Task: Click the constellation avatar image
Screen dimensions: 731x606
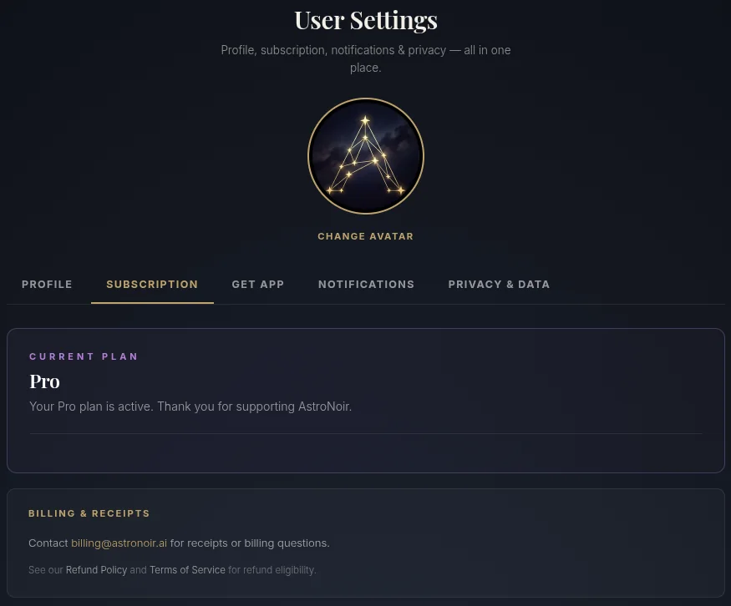Action: (366, 156)
